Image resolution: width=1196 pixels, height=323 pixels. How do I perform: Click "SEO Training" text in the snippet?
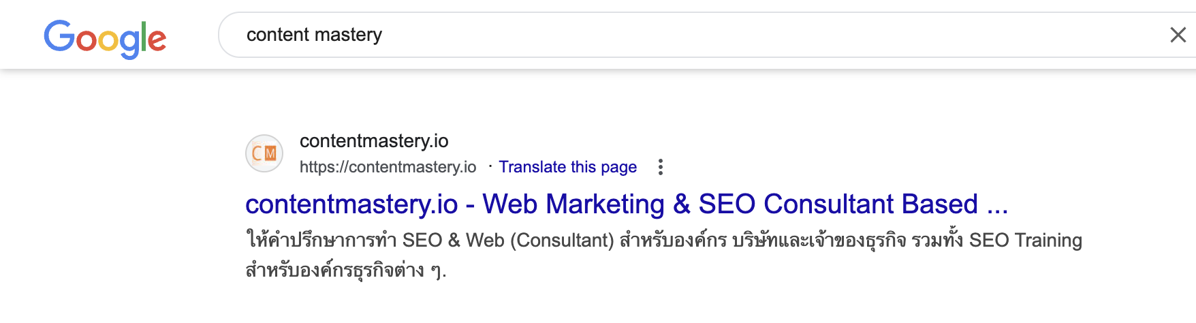coord(1026,240)
